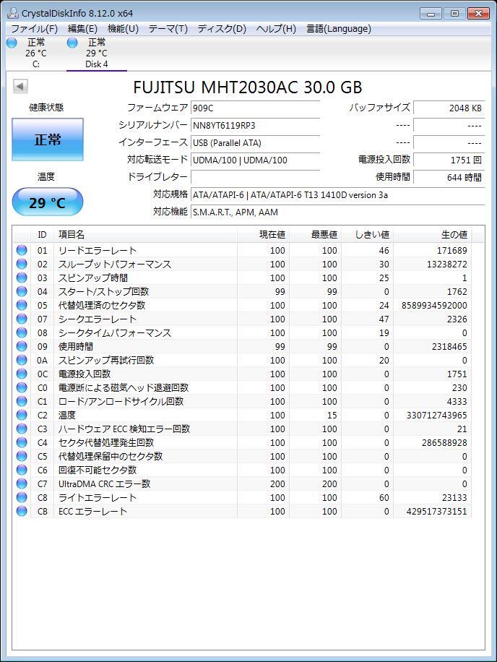The width and height of the screenshot is (497, 662).
Task: Click raw value 286588928
Action: (444, 442)
